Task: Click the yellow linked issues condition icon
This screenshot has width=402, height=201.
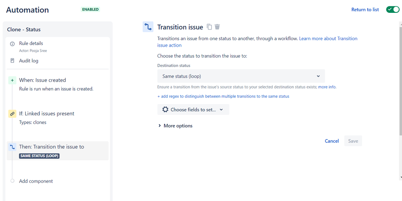Action: (x=12, y=114)
